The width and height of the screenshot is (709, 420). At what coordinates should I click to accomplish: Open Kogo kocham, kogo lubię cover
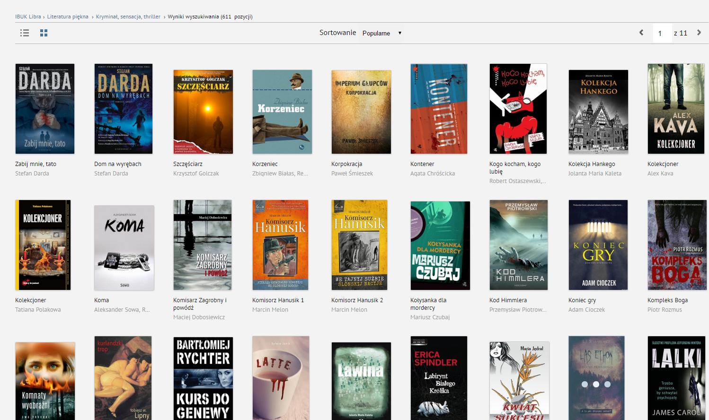518,109
